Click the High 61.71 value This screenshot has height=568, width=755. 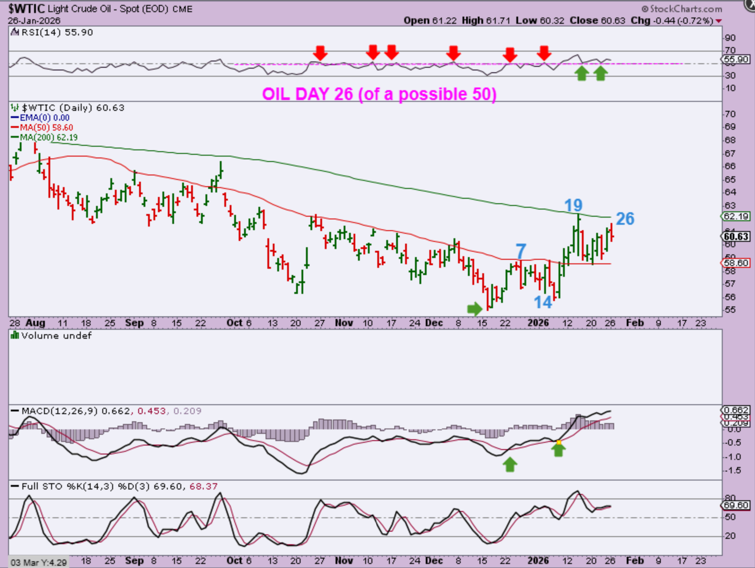[x=486, y=21]
